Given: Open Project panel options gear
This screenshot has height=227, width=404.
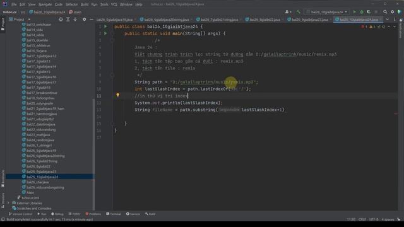Looking at the screenshot, I should (84, 20).
